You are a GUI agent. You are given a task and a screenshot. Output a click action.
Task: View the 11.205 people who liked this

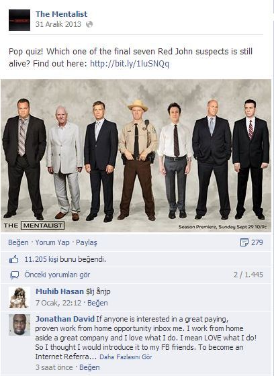(x=65, y=259)
